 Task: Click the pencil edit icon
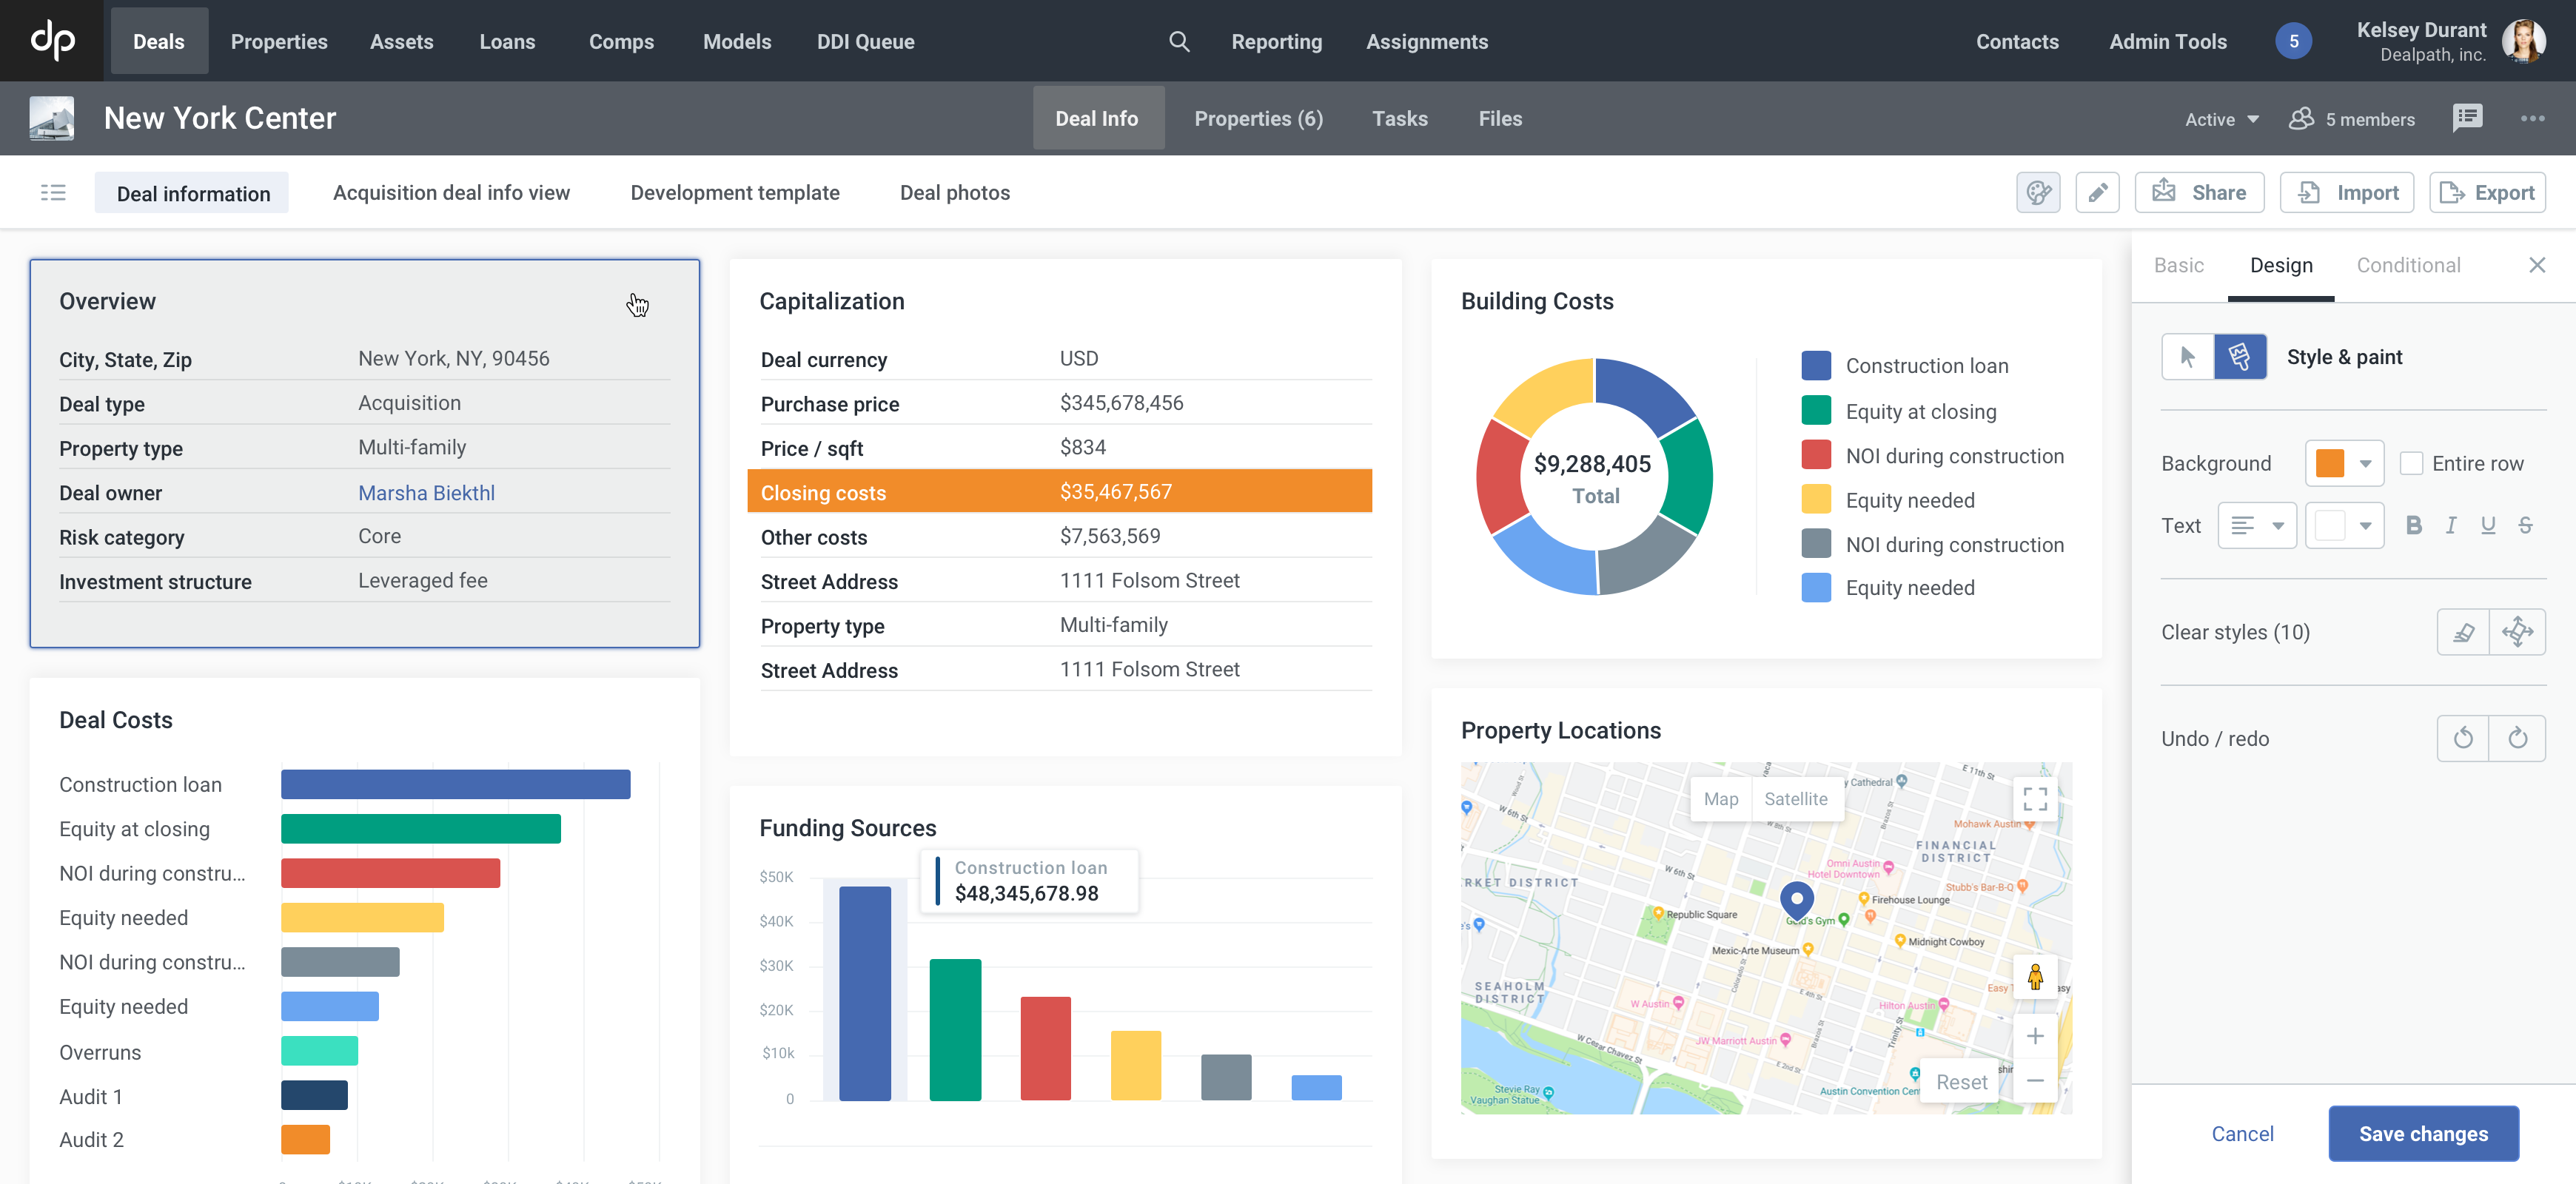2097,192
